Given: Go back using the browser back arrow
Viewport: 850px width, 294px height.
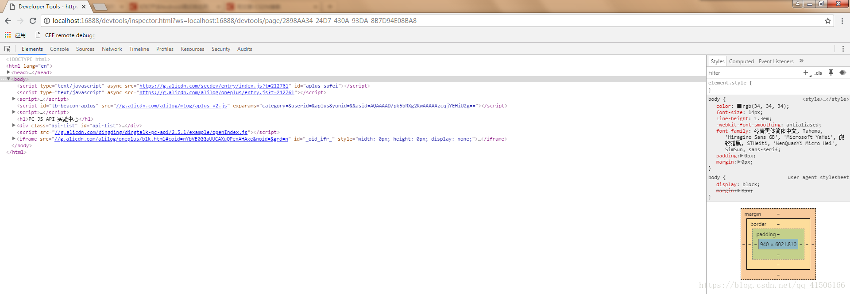Looking at the screenshot, I should (x=8, y=21).
